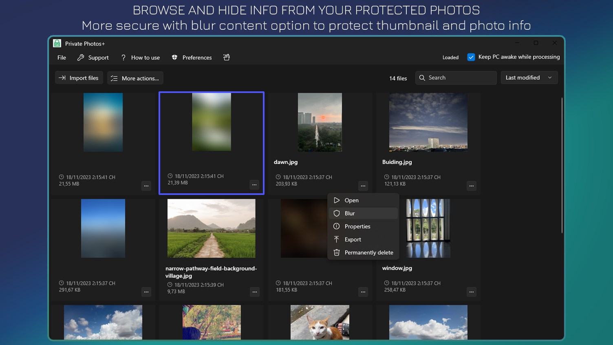Open the three-dot menu on dawn.jpg

[x=363, y=186]
